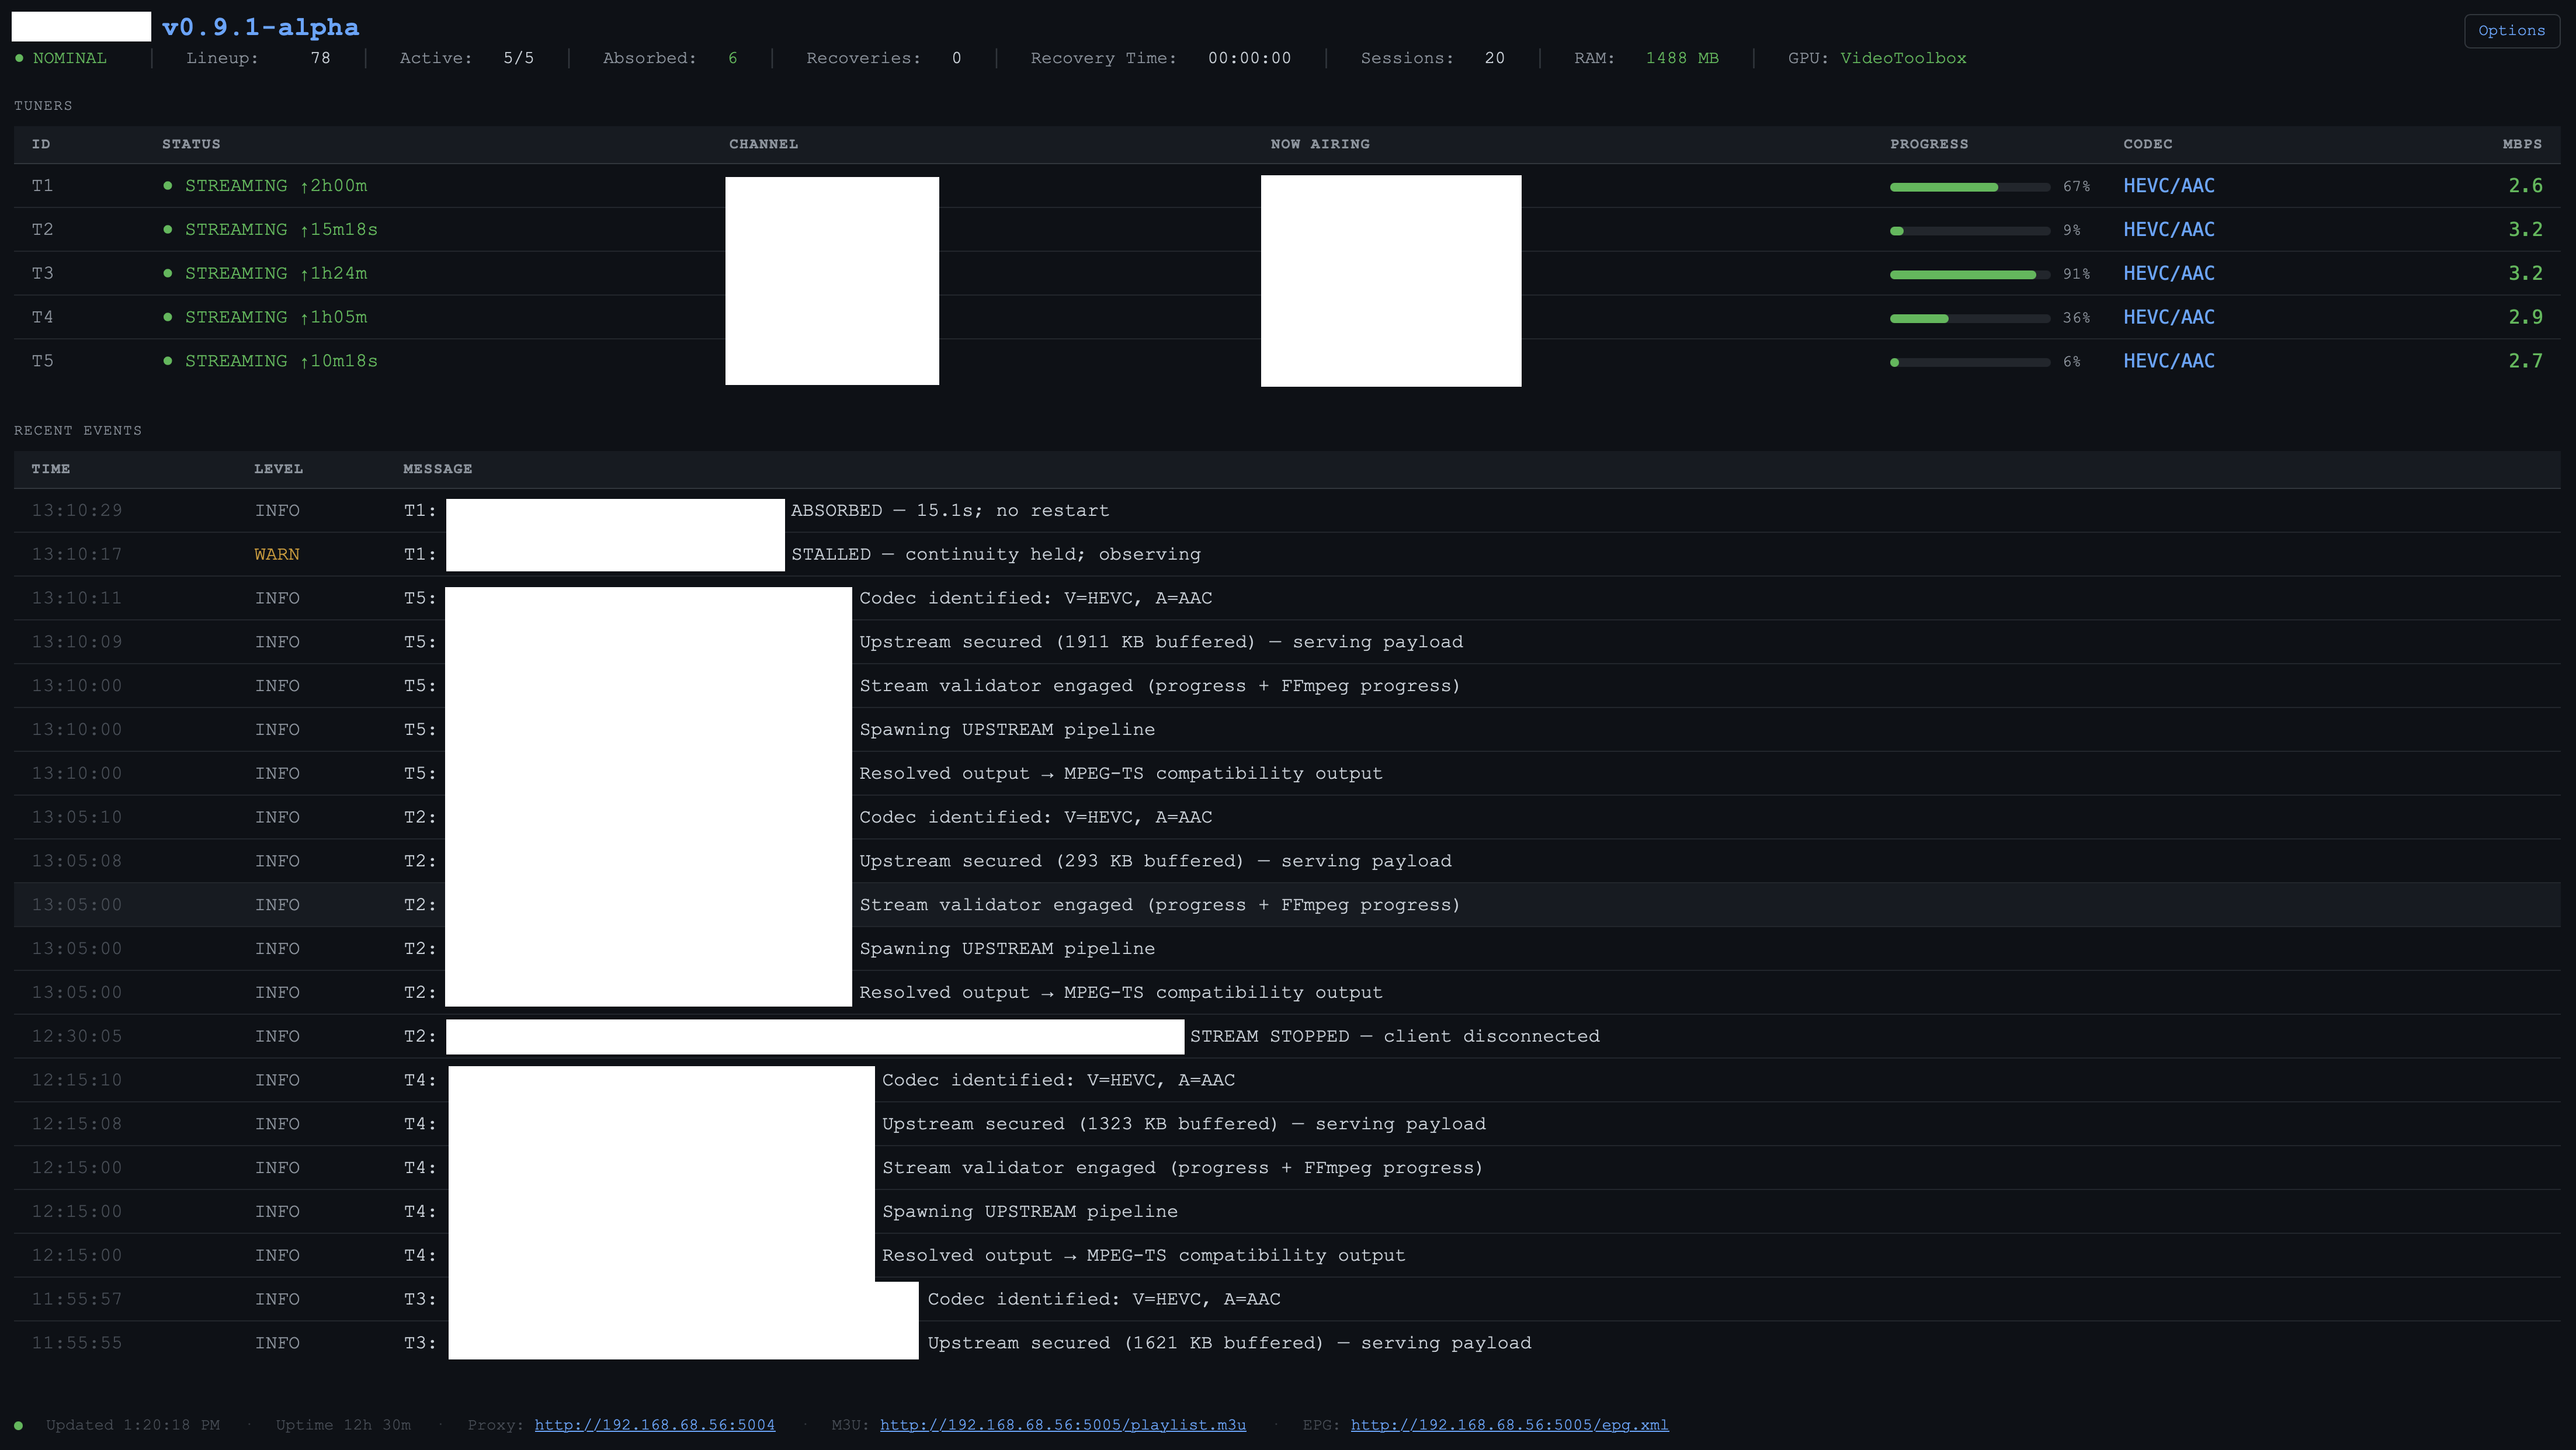
Task: Click the STALLED — continuity held message
Action: 996,554
